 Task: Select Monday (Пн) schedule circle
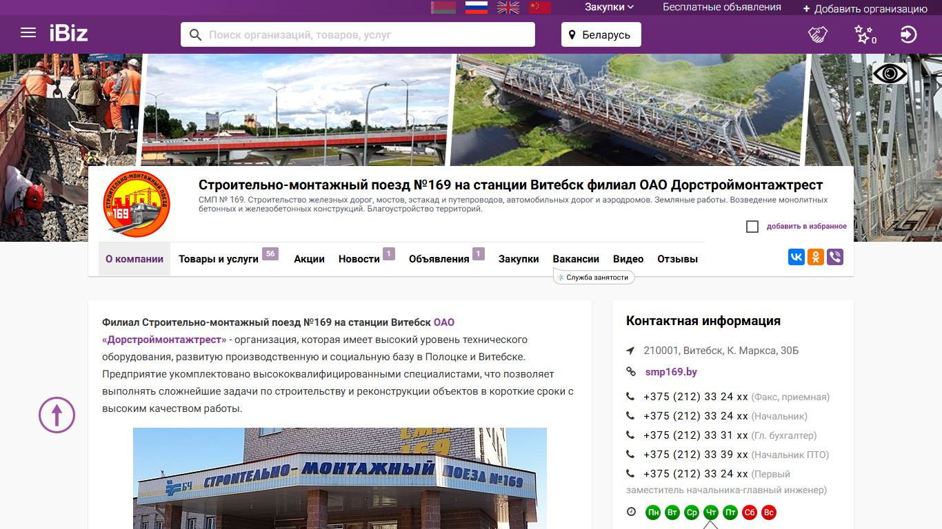tap(653, 512)
